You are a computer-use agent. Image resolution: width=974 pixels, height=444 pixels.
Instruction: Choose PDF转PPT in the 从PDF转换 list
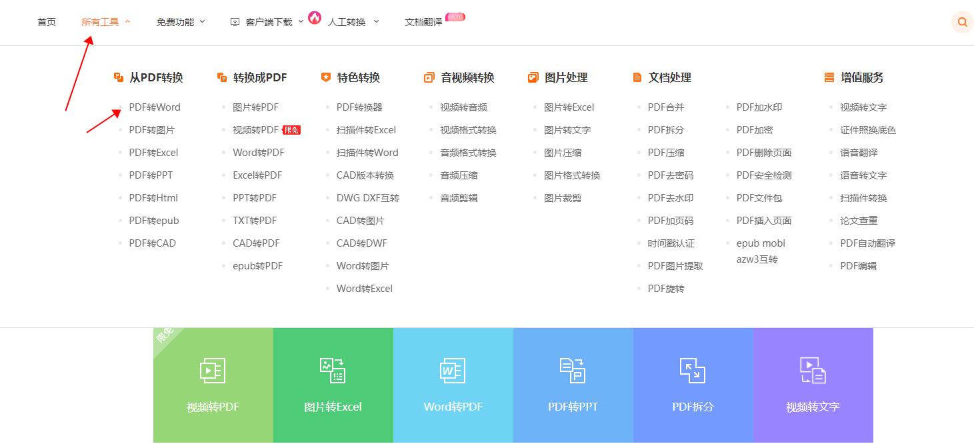pos(151,175)
